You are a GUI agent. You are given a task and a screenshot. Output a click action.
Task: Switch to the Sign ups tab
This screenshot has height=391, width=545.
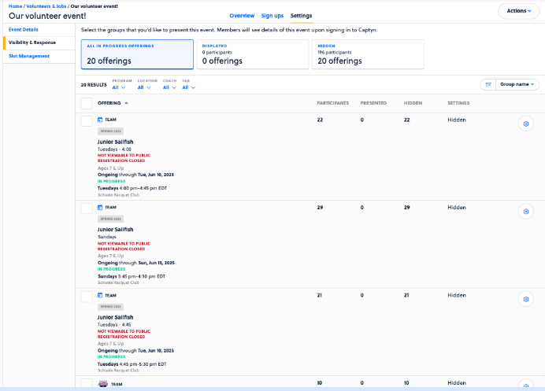[272, 16]
